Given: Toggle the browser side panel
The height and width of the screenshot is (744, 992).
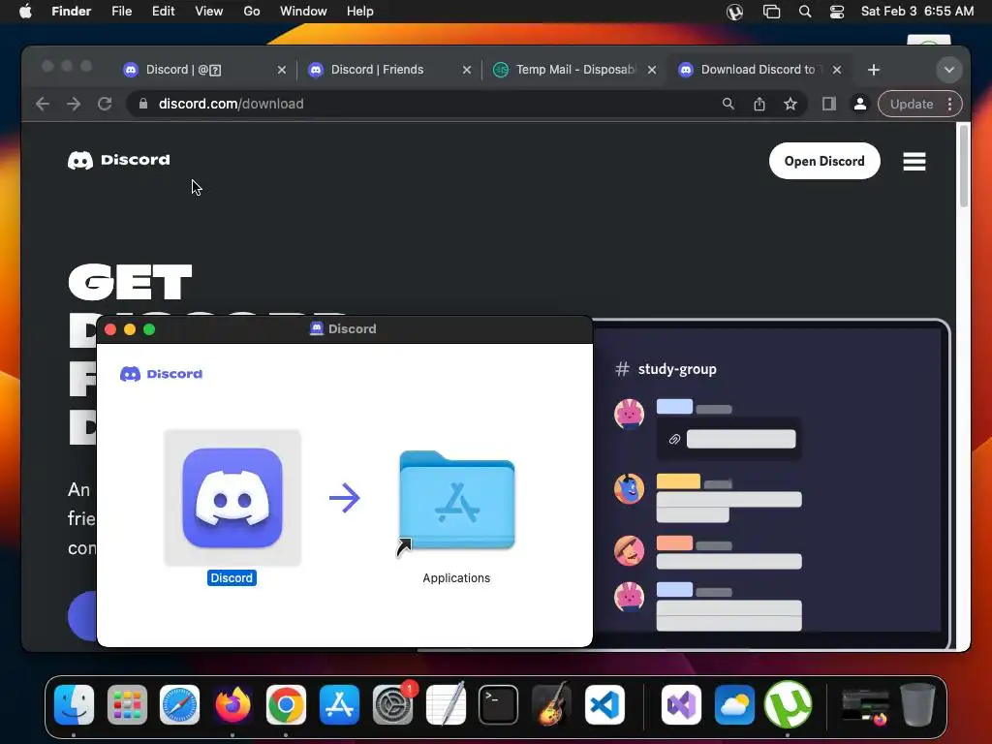Looking at the screenshot, I should pyautogui.click(x=829, y=104).
